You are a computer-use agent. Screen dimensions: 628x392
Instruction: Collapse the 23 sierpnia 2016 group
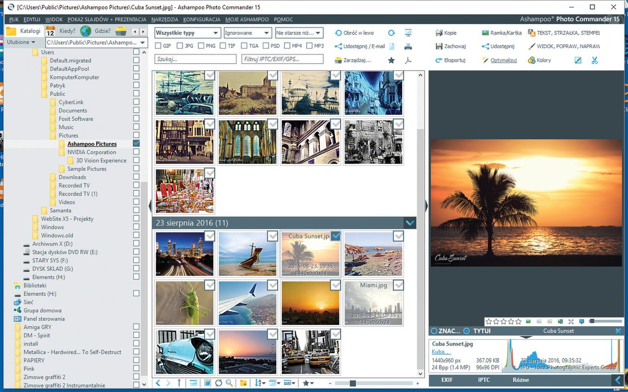410,223
